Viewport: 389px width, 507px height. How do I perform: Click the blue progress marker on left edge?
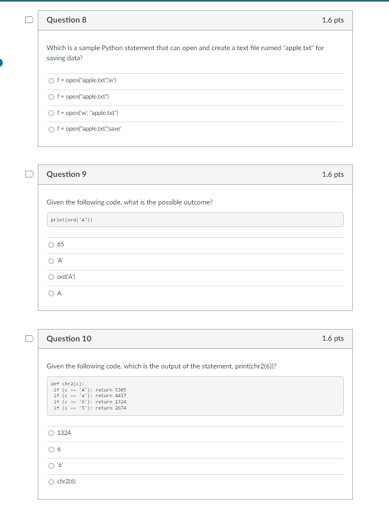[1, 63]
